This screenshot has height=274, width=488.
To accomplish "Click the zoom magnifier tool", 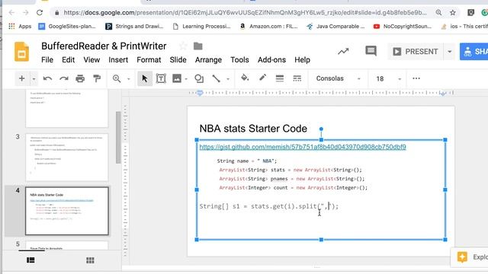I will point(117,78).
